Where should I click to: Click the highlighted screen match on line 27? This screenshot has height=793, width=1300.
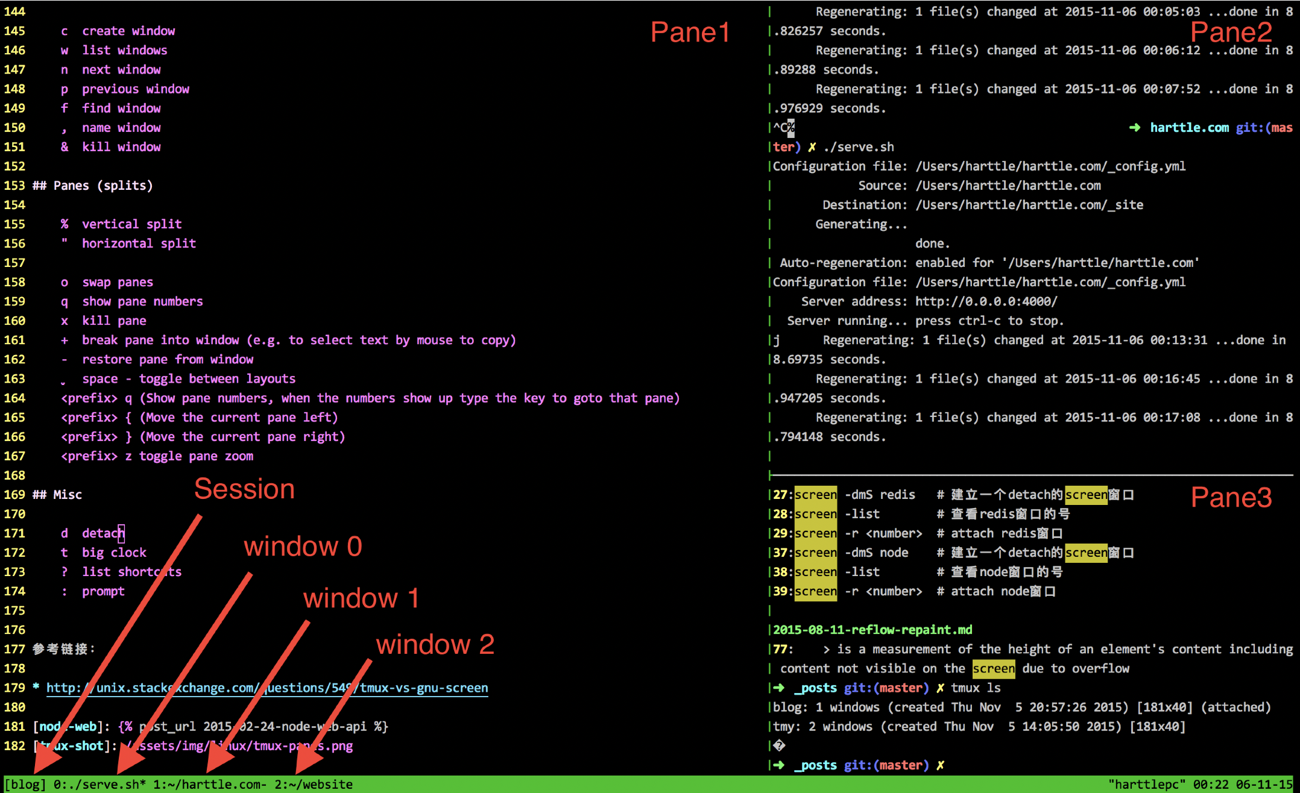pyautogui.click(x=815, y=495)
